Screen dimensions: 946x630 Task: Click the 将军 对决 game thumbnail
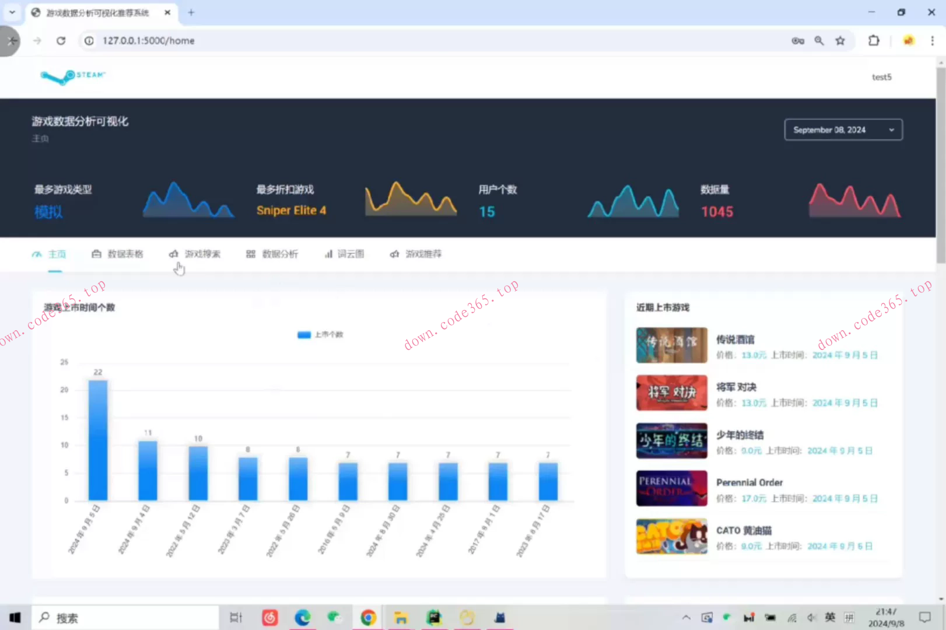point(672,393)
